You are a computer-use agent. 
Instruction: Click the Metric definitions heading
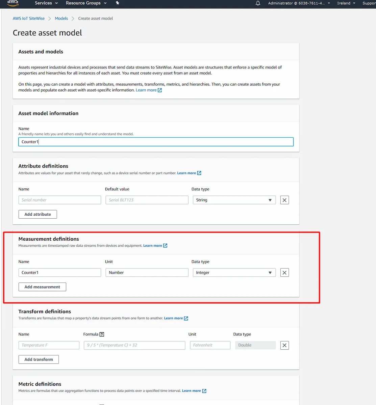(40, 384)
